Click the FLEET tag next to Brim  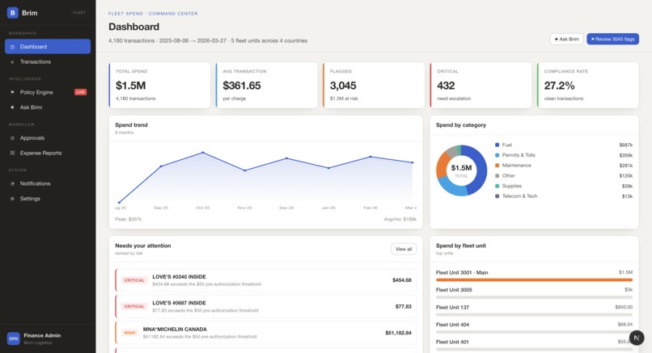(79, 13)
